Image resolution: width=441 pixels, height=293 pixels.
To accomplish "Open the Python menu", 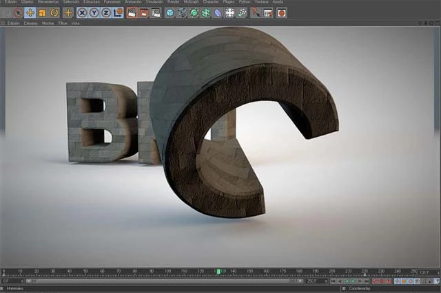I will (245, 1).
